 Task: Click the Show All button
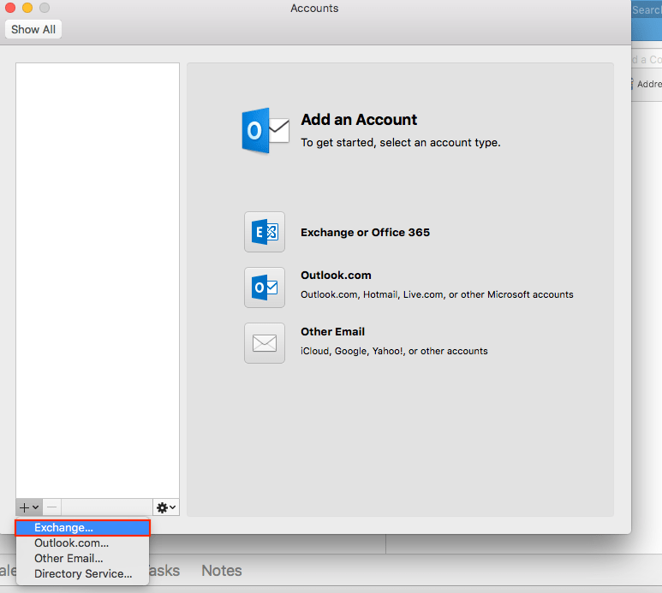33,30
